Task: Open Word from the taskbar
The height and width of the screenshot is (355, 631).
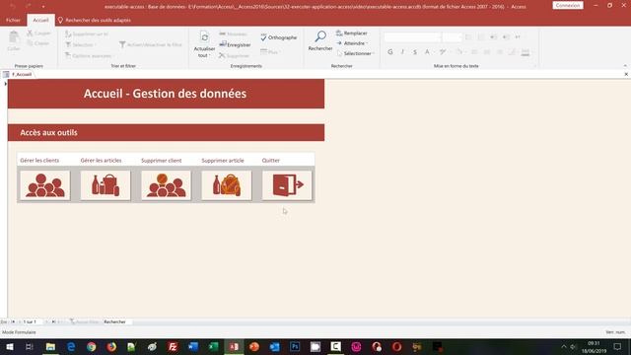Action: coord(193,346)
